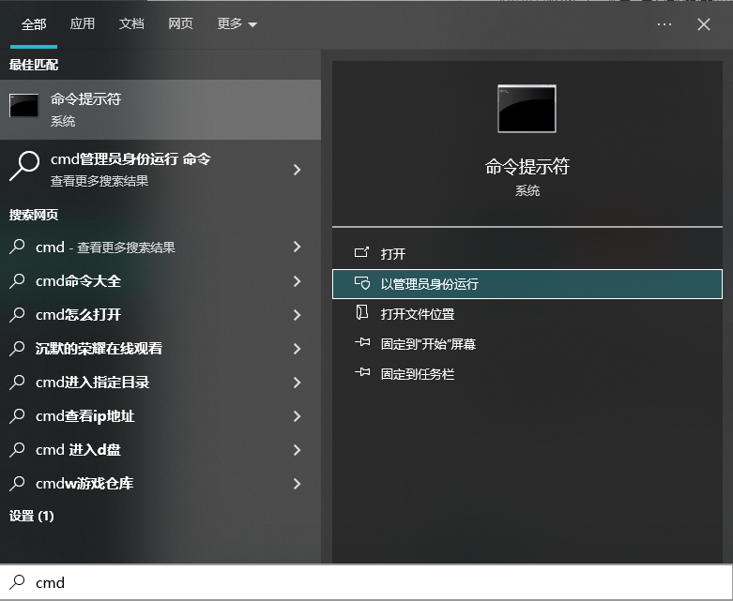
Task: Switch to the 全部 tab
Action: 34,24
